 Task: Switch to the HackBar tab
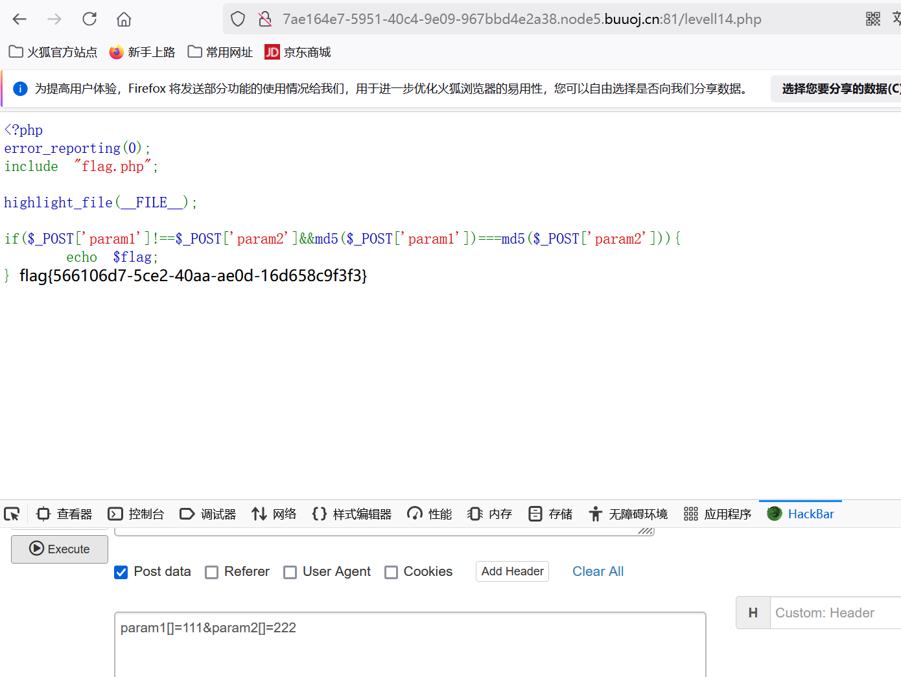[800, 514]
